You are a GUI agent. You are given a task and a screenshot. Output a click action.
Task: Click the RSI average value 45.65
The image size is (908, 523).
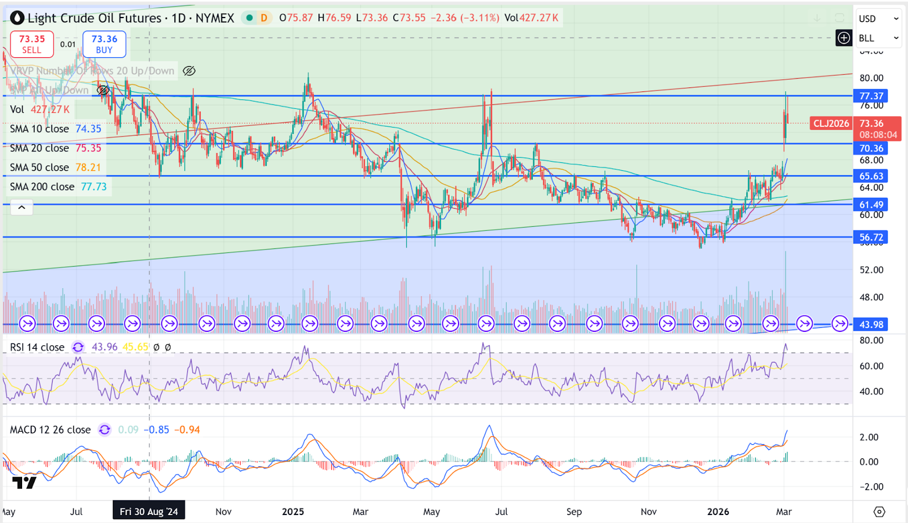[136, 347]
